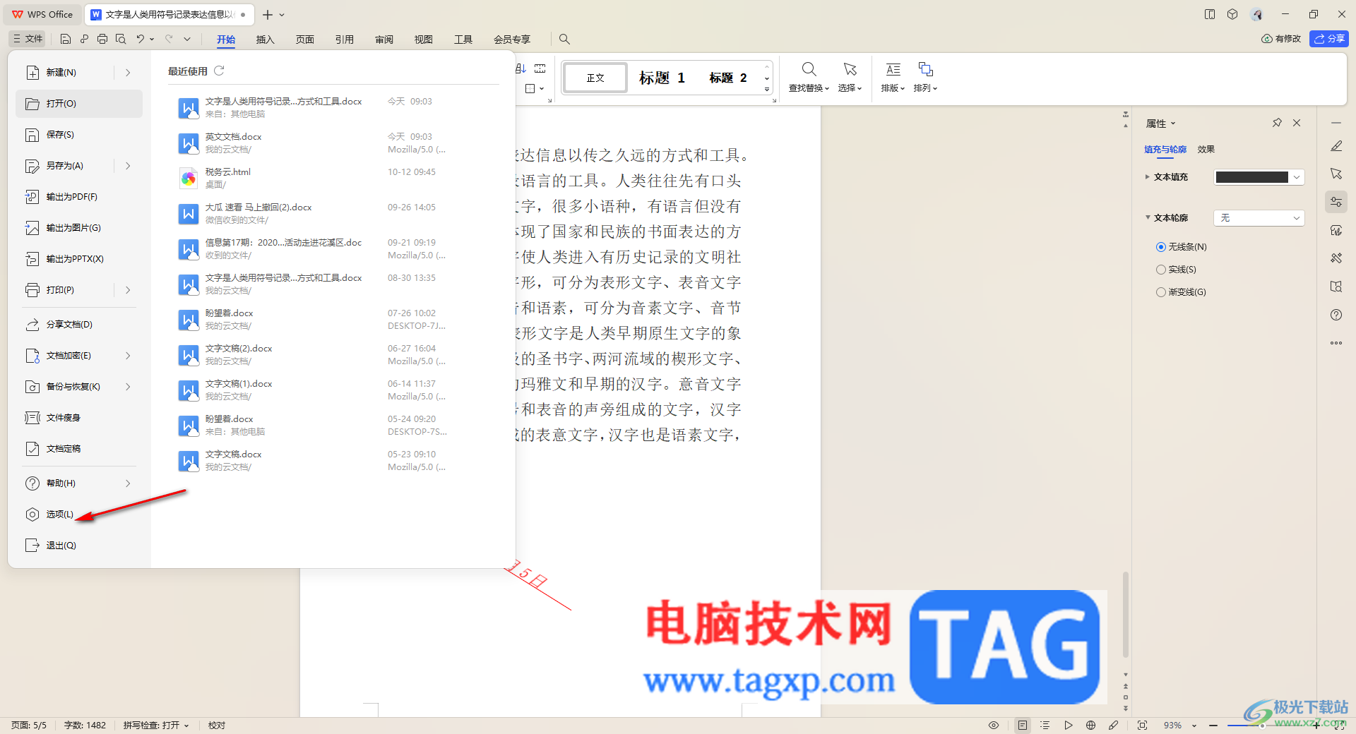Expand the 文本填充 section triangle
Viewport: 1356px width, 734px height.
1147,177
